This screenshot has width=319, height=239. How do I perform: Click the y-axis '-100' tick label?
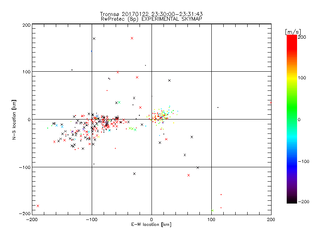click(x=25, y=167)
